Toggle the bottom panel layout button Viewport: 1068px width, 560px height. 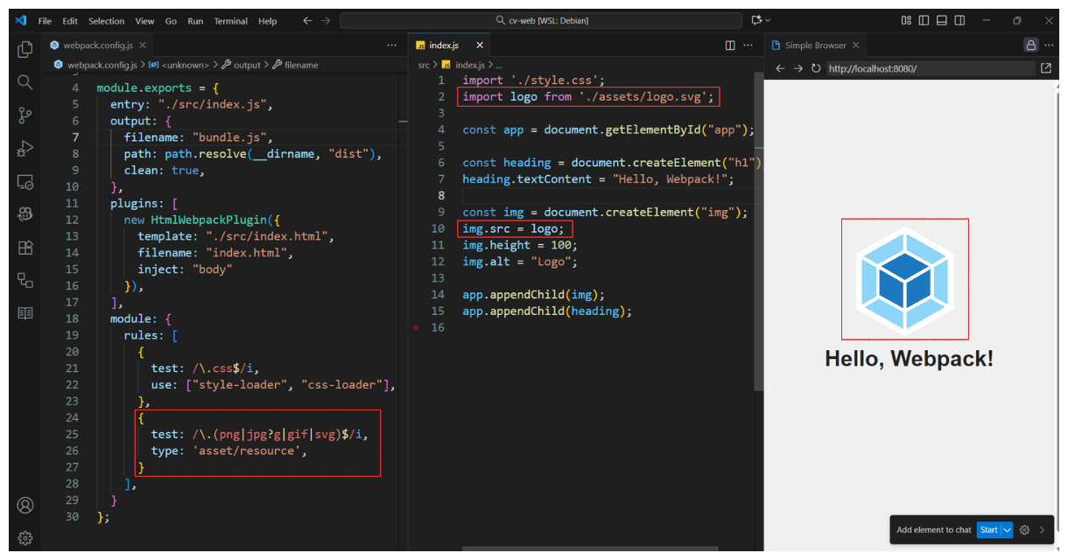click(943, 20)
